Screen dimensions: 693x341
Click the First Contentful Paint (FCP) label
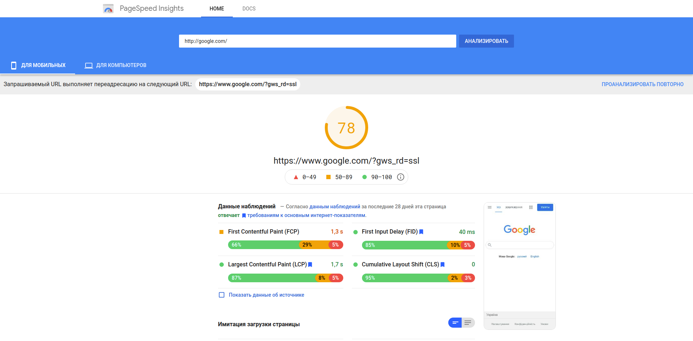pos(263,232)
